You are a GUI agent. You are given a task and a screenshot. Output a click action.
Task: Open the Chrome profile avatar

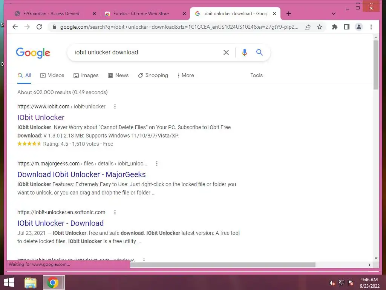[x=359, y=27]
